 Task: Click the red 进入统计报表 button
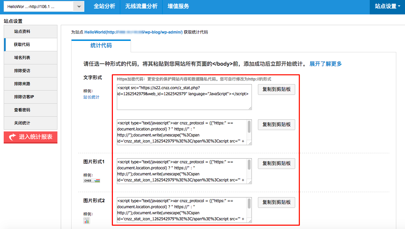(x=31, y=137)
